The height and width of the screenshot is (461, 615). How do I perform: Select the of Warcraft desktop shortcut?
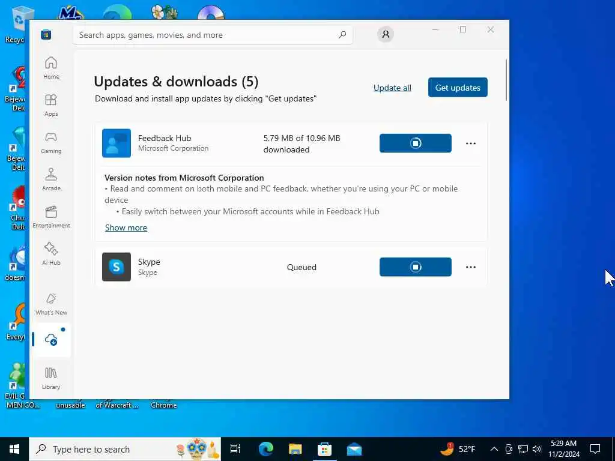click(117, 405)
